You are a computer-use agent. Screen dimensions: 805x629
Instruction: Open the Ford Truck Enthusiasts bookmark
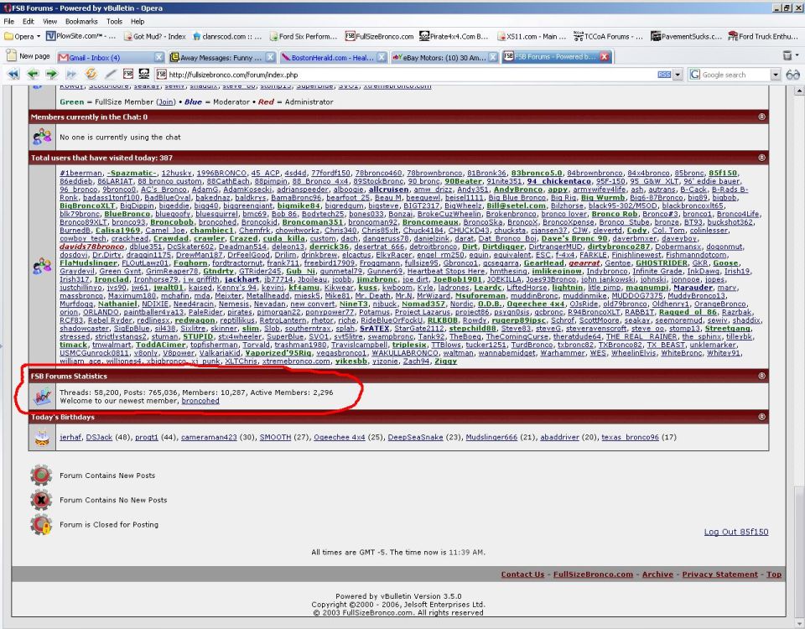[763, 36]
